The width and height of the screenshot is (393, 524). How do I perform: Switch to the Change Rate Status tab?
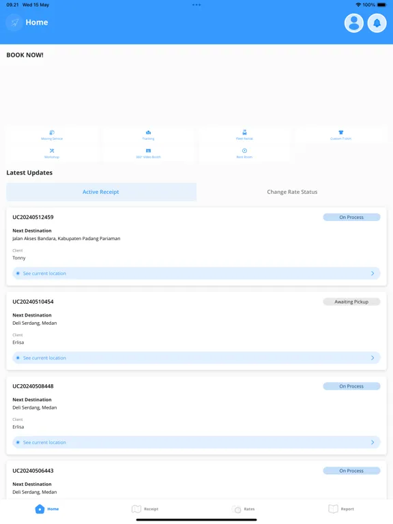(x=292, y=192)
